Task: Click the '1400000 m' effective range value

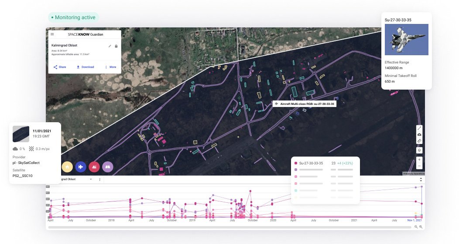Action: (394, 68)
